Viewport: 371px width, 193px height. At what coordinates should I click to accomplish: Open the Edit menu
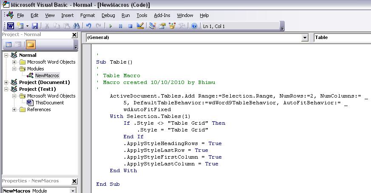(34, 15)
